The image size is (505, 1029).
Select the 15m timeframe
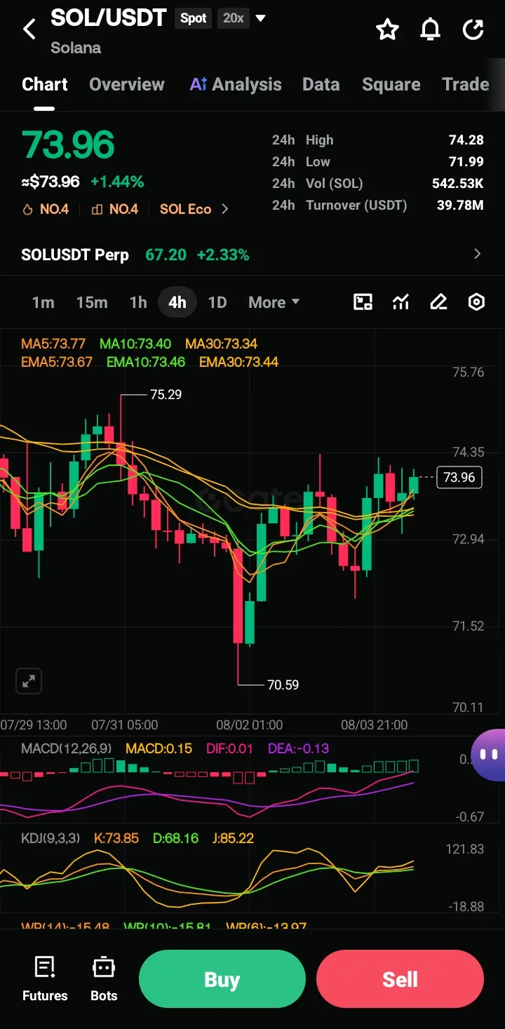(x=92, y=302)
